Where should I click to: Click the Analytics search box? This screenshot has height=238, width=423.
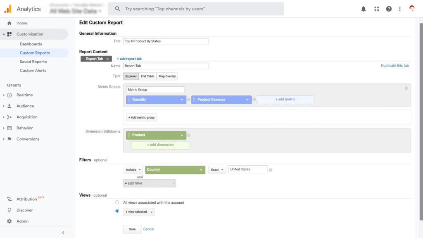click(196, 9)
